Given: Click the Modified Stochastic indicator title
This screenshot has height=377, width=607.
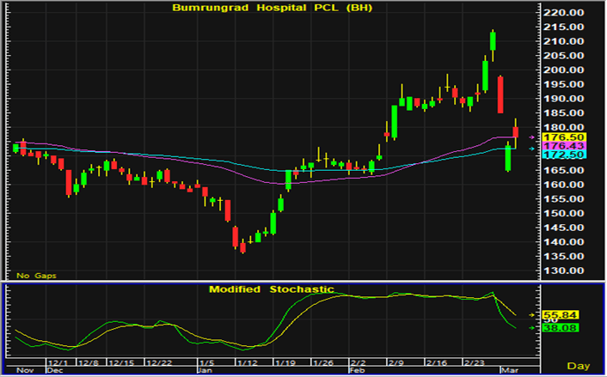Looking at the screenshot, I should coord(271,289).
